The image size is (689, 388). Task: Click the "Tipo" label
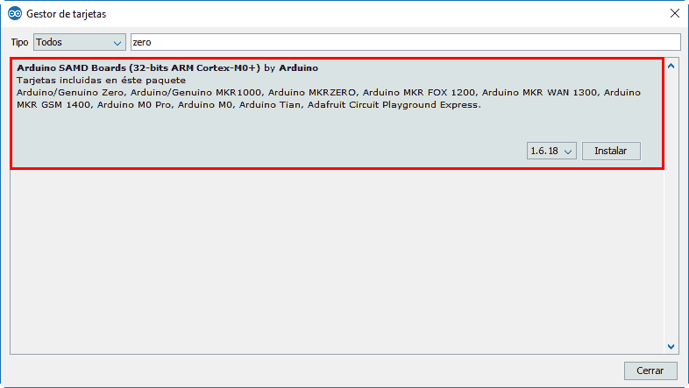point(20,42)
